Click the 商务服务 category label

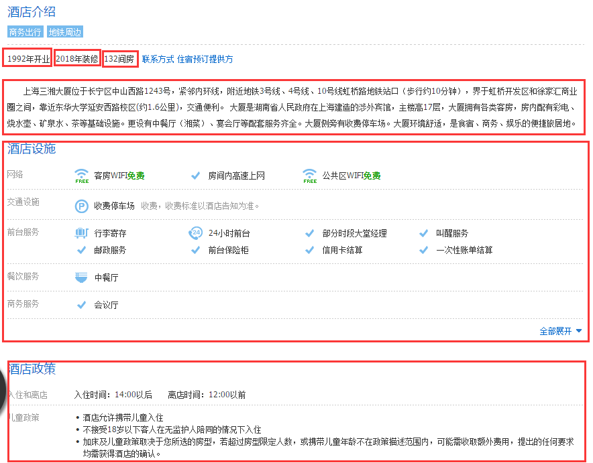(x=23, y=304)
